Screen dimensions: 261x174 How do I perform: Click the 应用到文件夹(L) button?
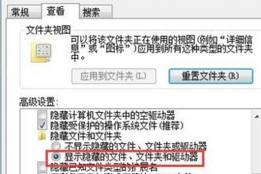pos(114,76)
